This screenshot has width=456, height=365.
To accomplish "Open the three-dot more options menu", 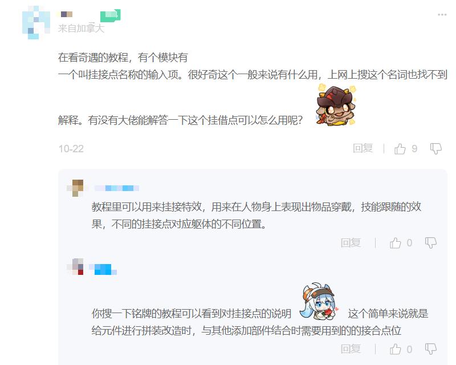I will [x=442, y=15].
